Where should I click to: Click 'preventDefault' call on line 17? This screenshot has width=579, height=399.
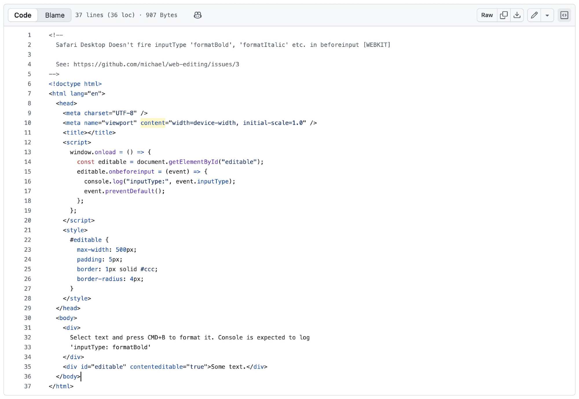click(130, 191)
